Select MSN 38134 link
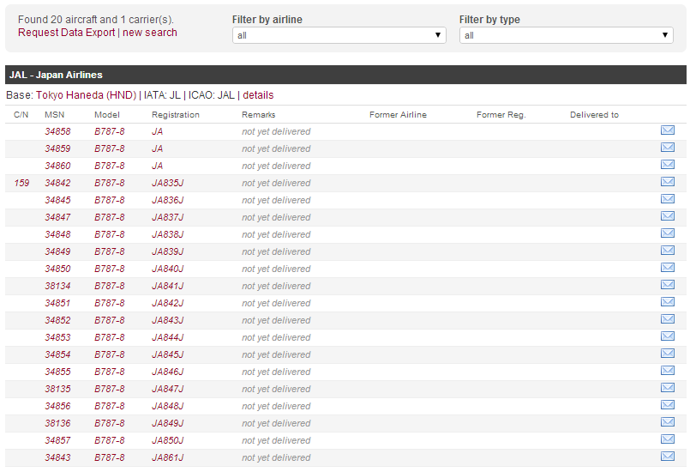The image size is (690, 472). click(x=57, y=286)
